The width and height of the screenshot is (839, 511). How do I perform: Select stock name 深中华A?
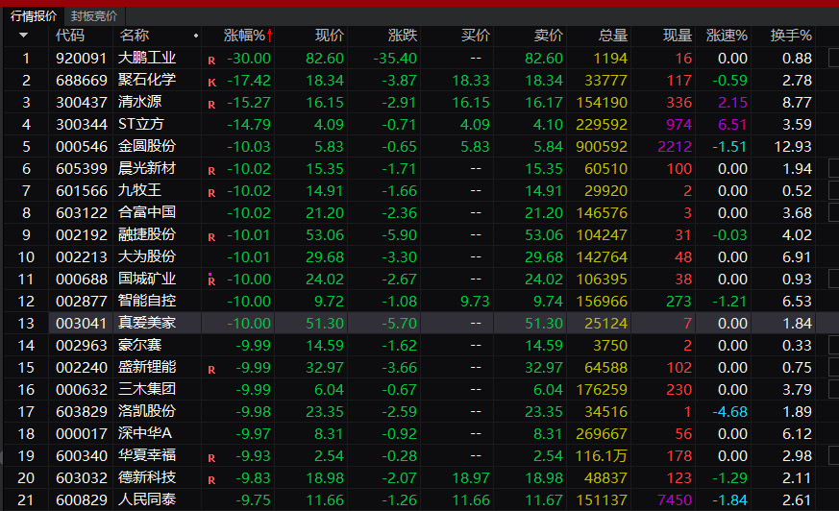click(x=144, y=433)
